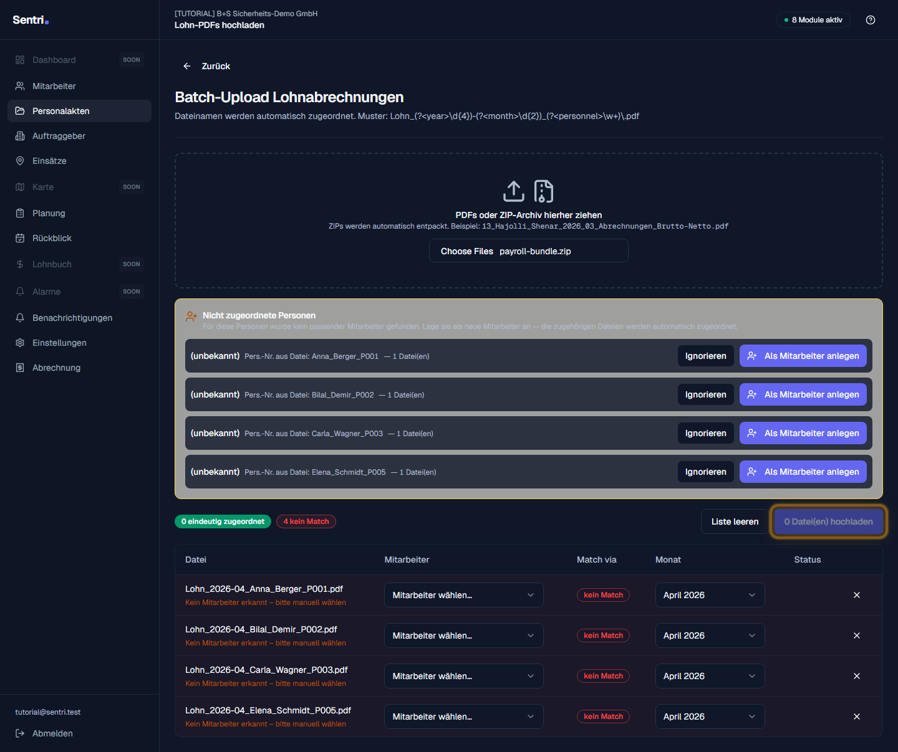Screen dimensions: 898x752
Task: Click the upload arrow icon in the drop zone
Action: 514,191
